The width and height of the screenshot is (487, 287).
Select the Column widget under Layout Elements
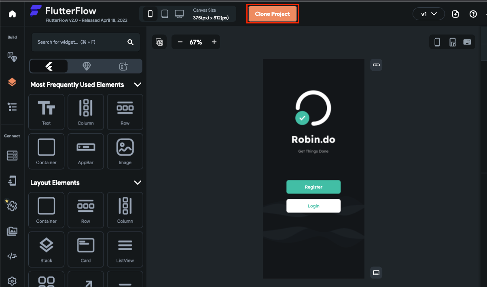[125, 210]
